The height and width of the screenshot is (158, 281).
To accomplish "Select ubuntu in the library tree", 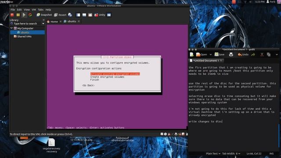I will click(27, 32).
